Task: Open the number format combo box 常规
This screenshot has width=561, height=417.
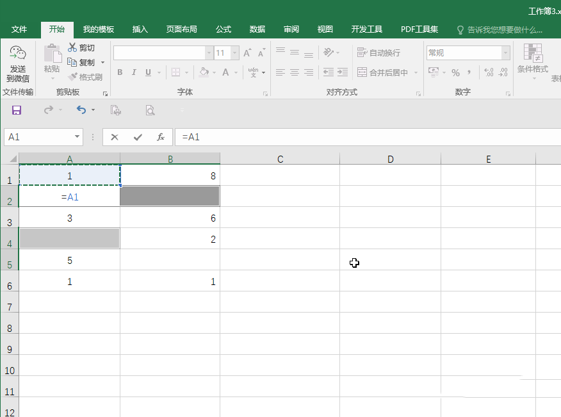Action: [468, 53]
